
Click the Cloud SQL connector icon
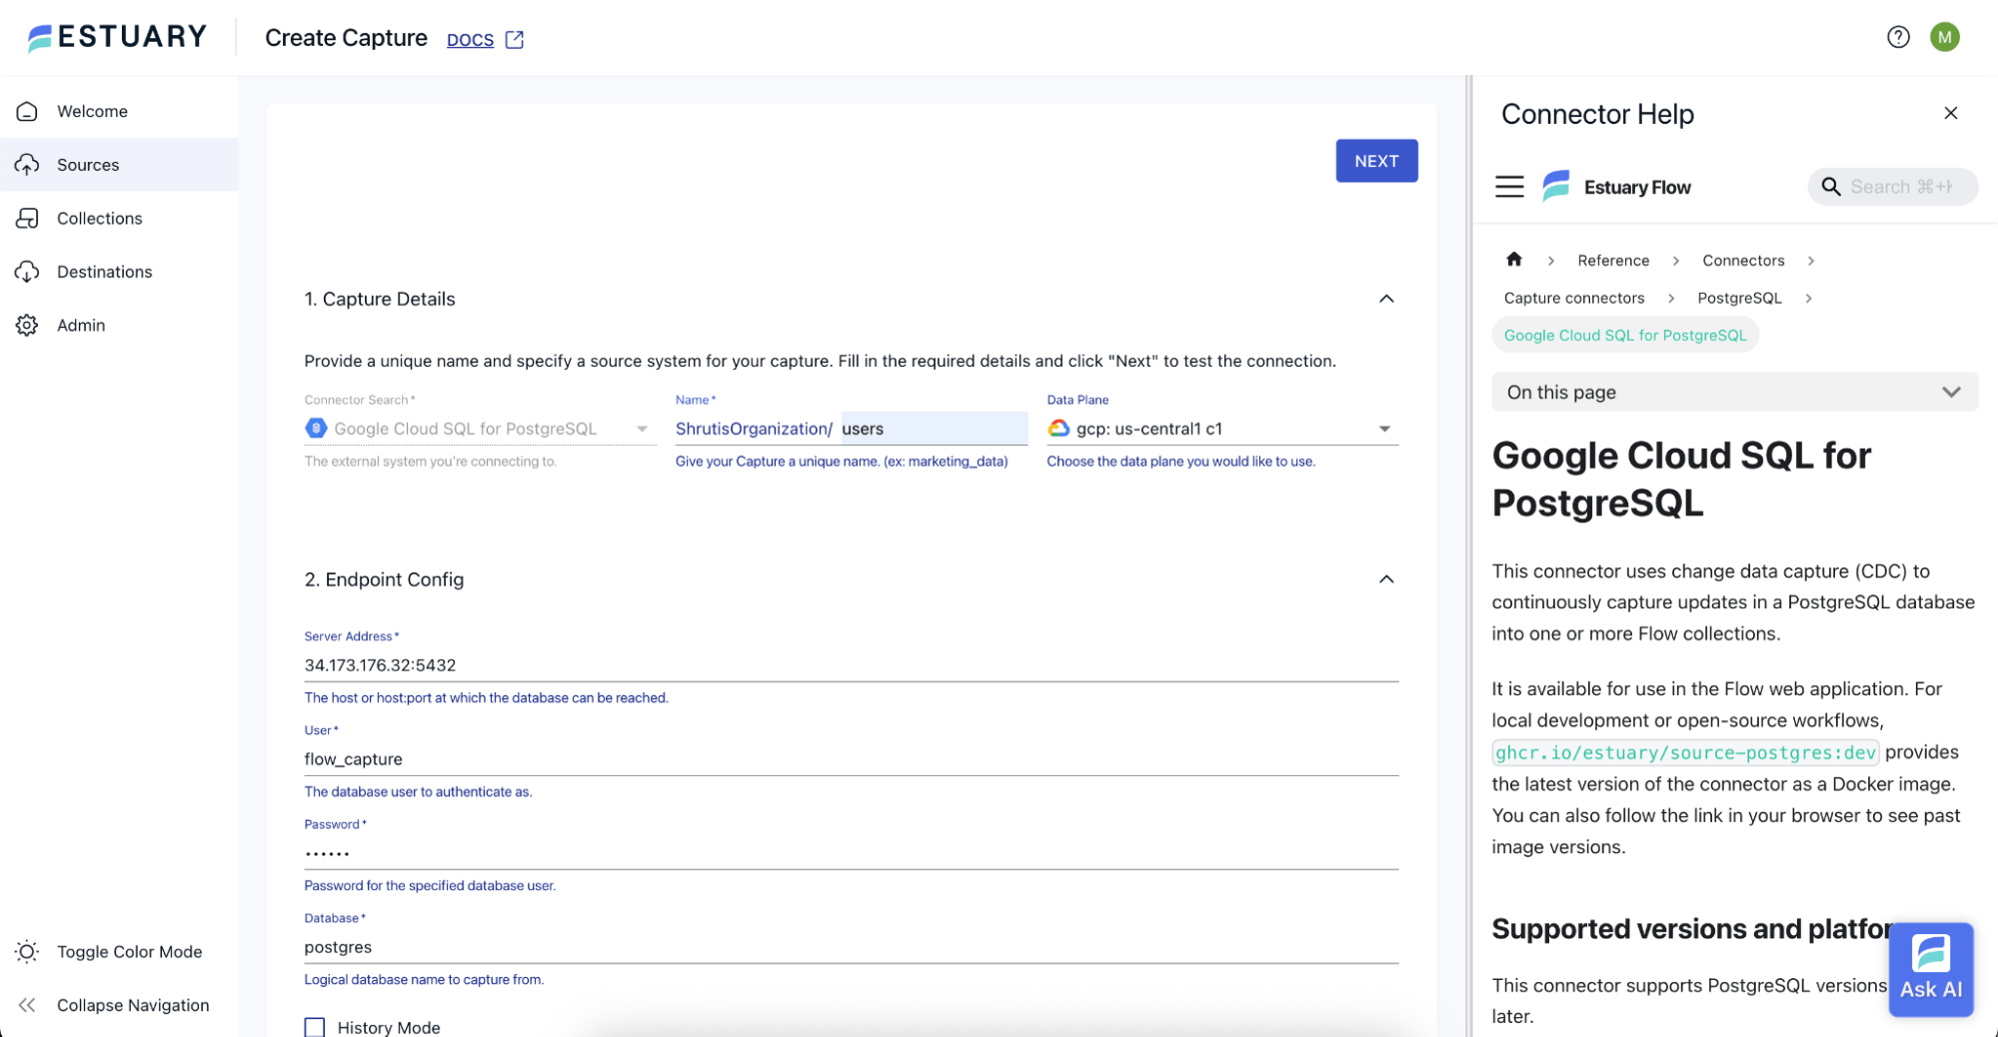tap(316, 429)
